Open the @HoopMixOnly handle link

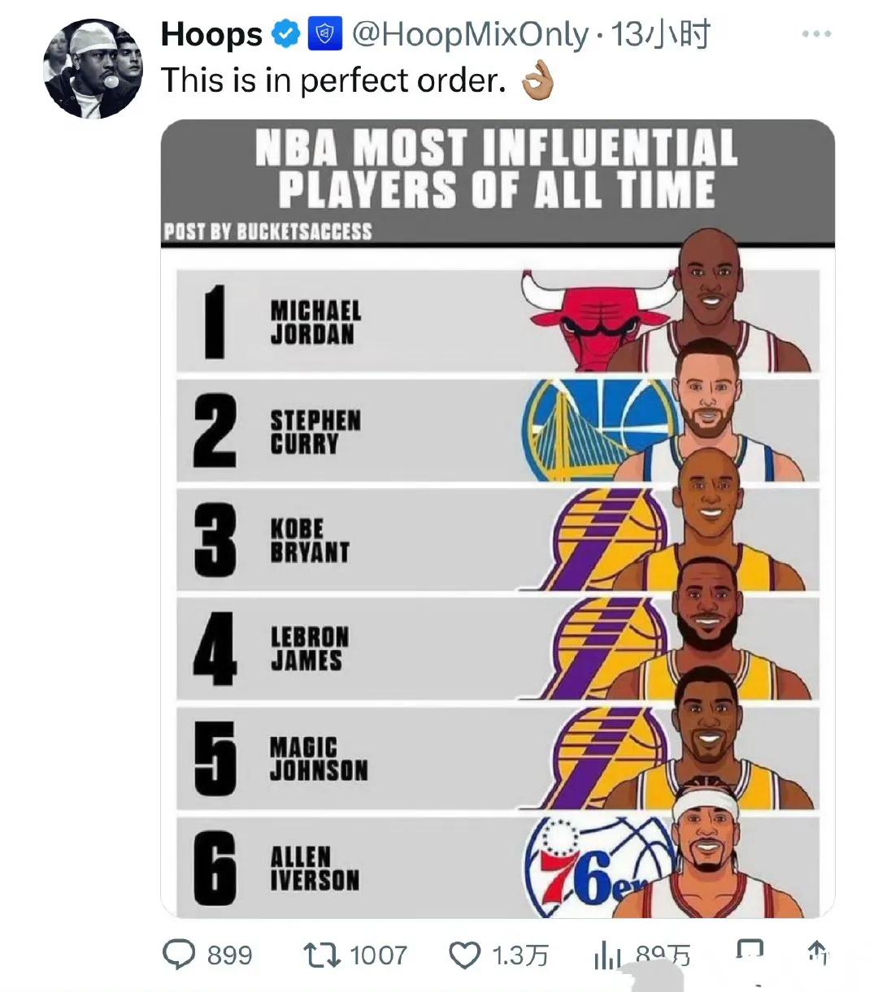tap(467, 35)
